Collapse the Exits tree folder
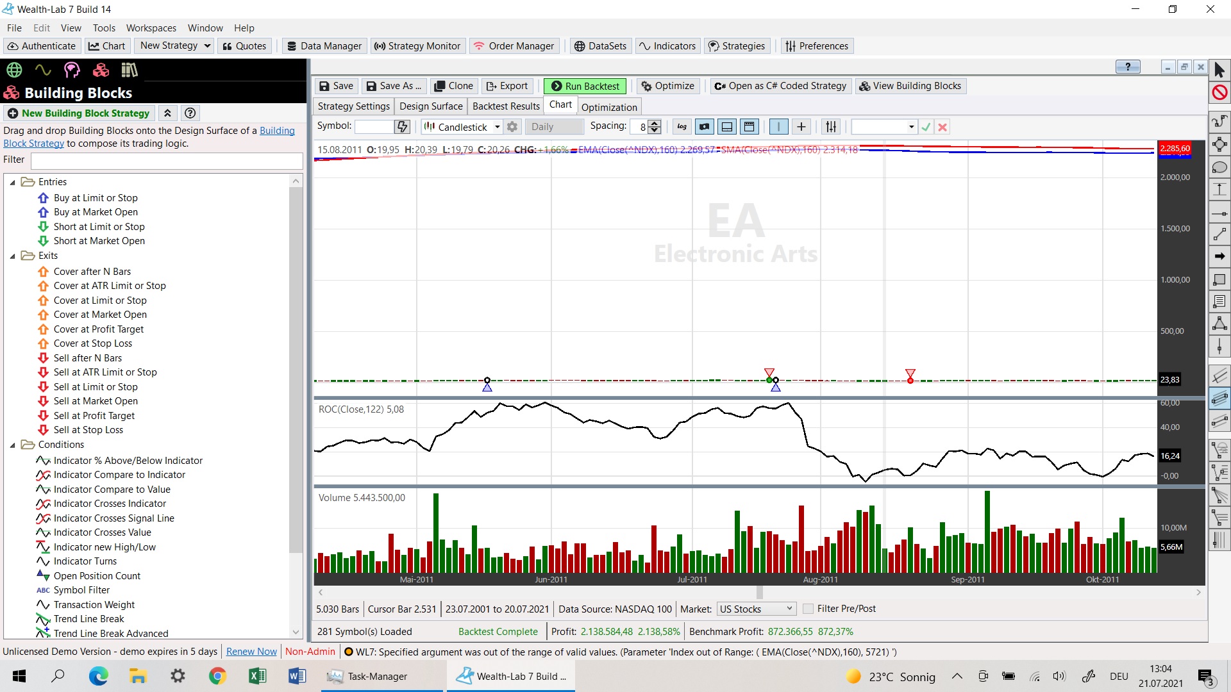This screenshot has height=692, width=1231. pyautogui.click(x=12, y=256)
